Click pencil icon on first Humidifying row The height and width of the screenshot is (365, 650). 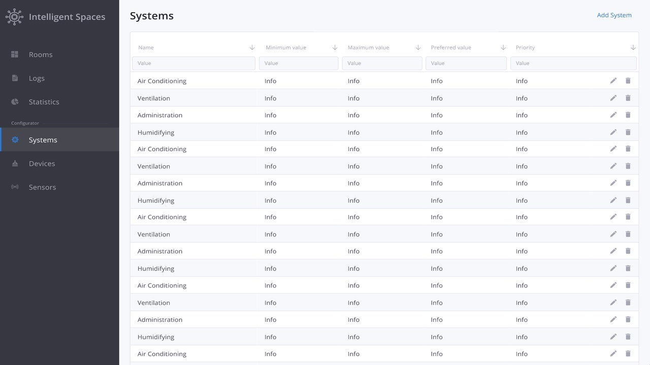[613, 132]
